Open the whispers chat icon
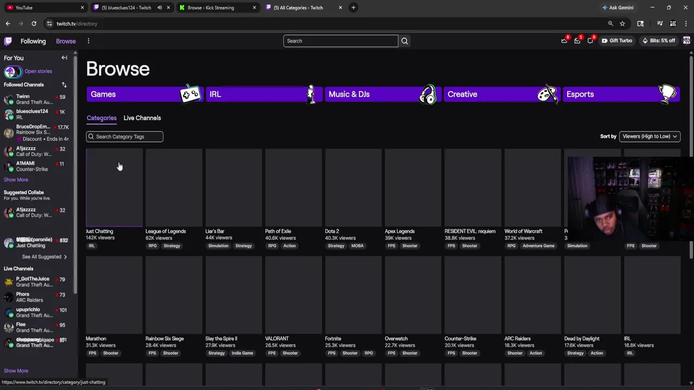694x390 pixels. (590, 41)
